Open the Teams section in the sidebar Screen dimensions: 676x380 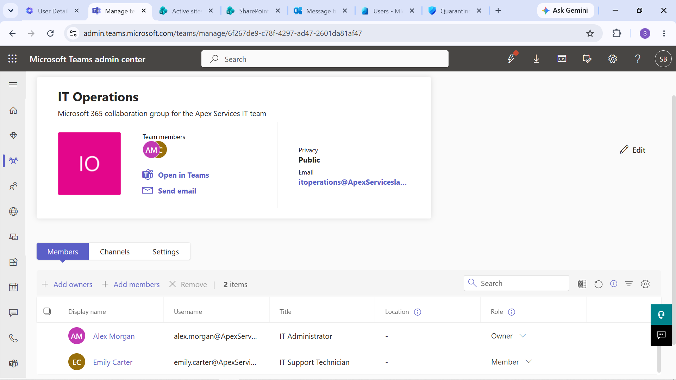(x=13, y=161)
